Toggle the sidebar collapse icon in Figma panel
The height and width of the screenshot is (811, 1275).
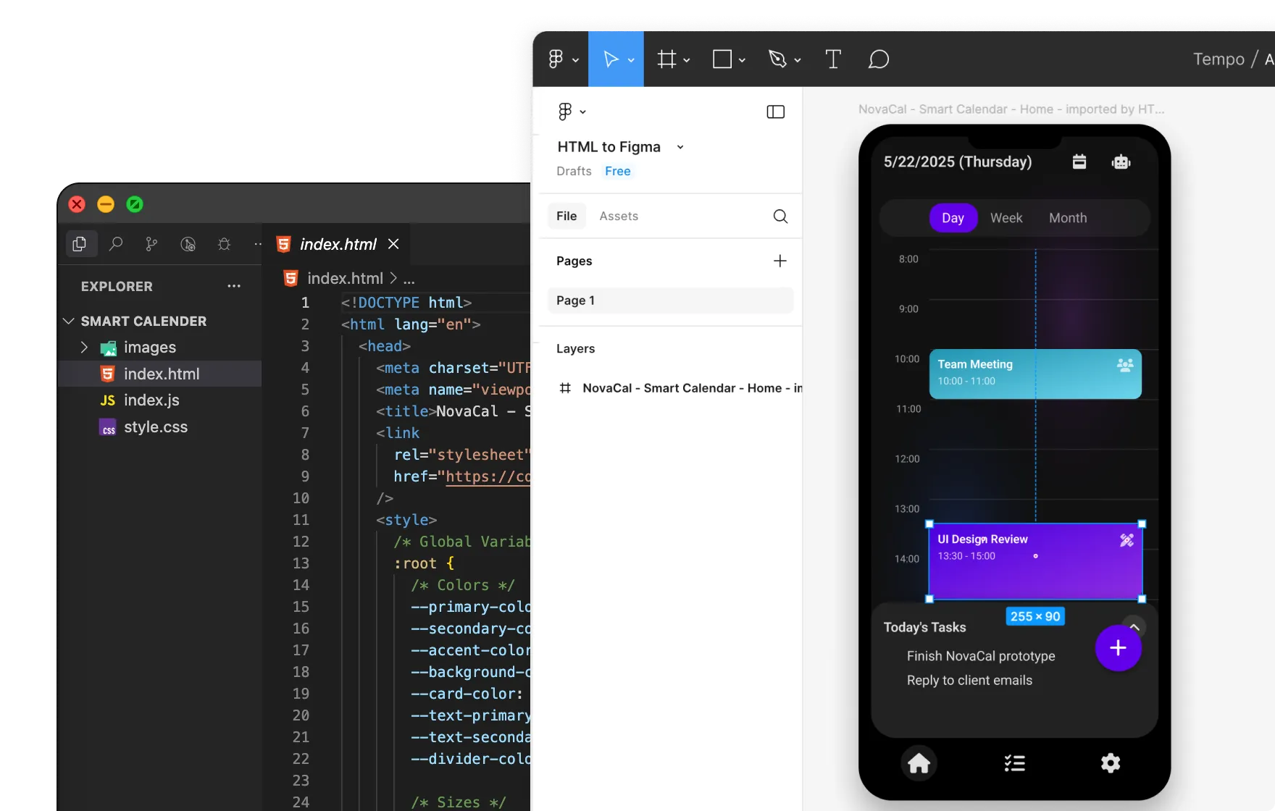(775, 112)
